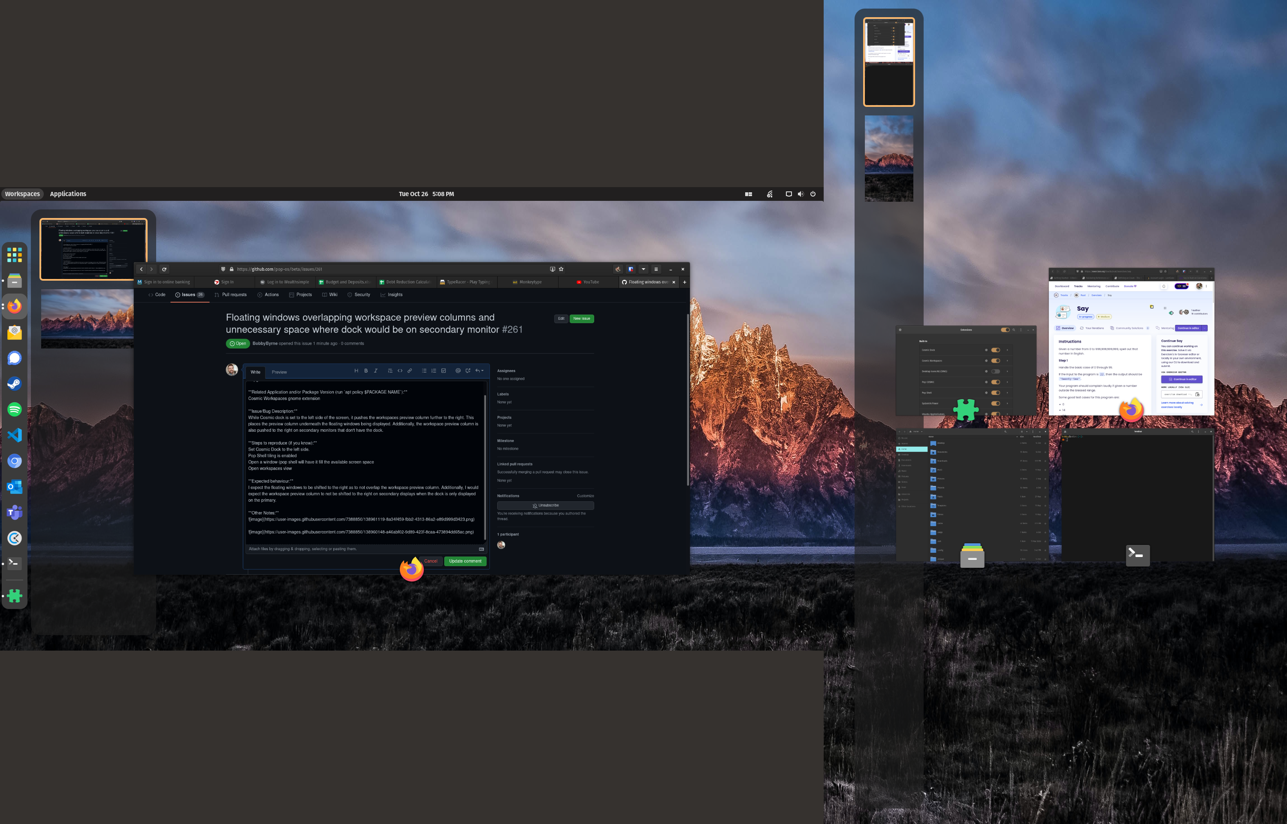Toggle Cosmic Workspaces extension switch

pos(996,360)
